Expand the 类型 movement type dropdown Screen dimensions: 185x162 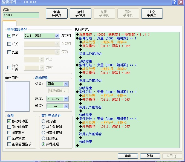click(66, 84)
